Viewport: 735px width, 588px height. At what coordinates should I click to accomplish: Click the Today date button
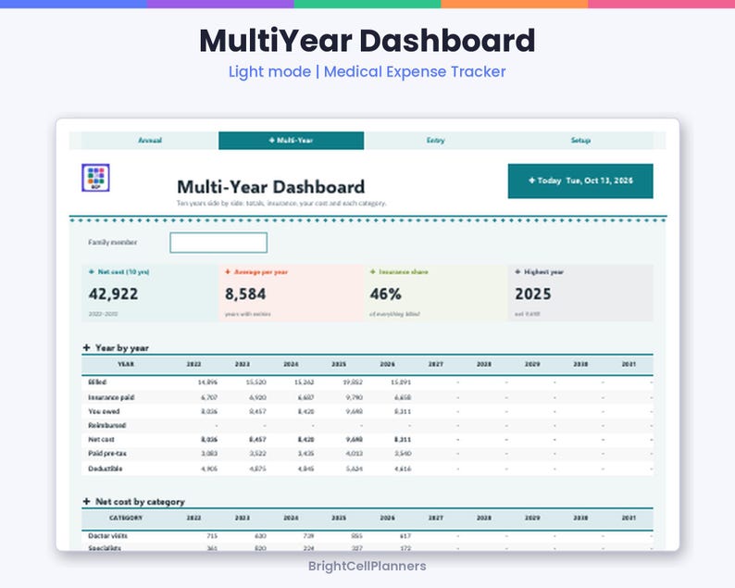pyautogui.click(x=580, y=181)
